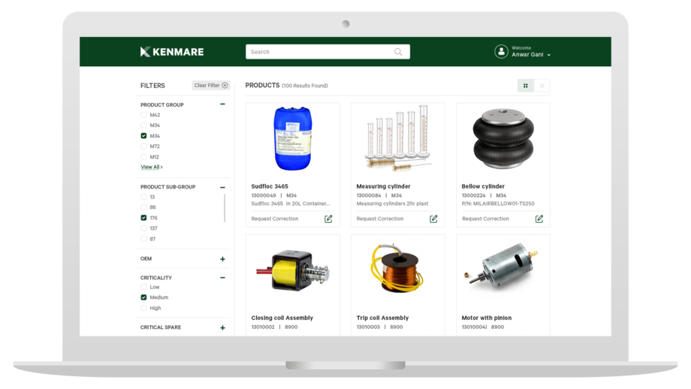Uncheck sub-group 176
The image size is (691, 389).
143,218
